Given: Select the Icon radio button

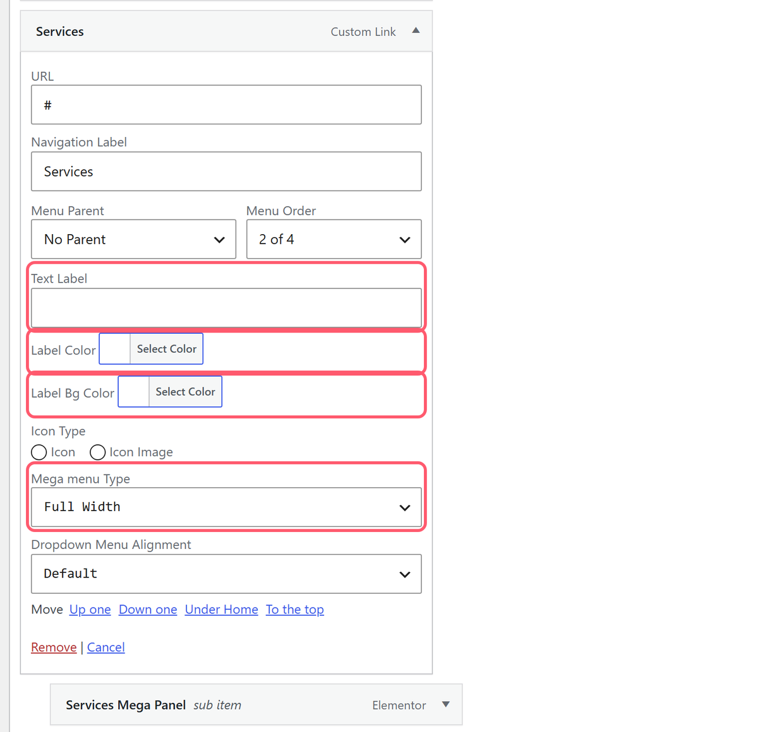Looking at the screenshot, I should tap(39, 452).
